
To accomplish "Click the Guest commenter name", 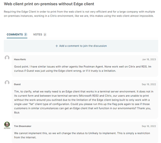I will pyautogui.click(x=17, y=84).
